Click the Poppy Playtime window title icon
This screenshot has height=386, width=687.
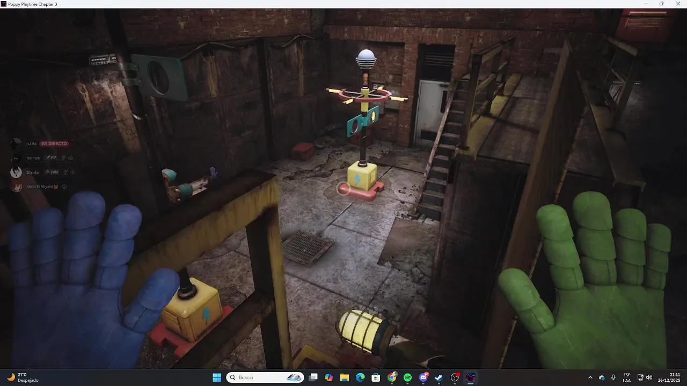click(x=3, y=4)
